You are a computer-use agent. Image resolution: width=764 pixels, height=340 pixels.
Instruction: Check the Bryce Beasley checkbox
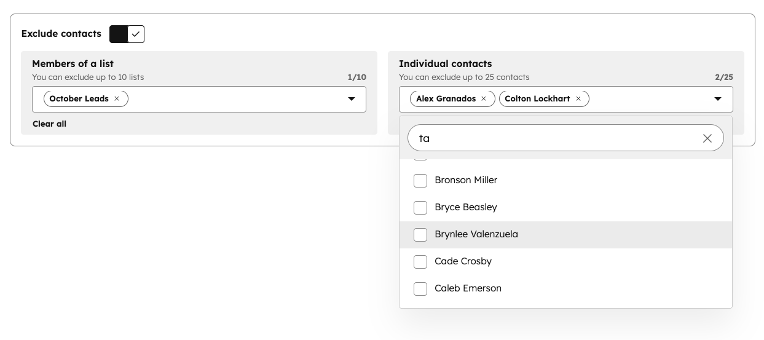[x=420, y=207]
